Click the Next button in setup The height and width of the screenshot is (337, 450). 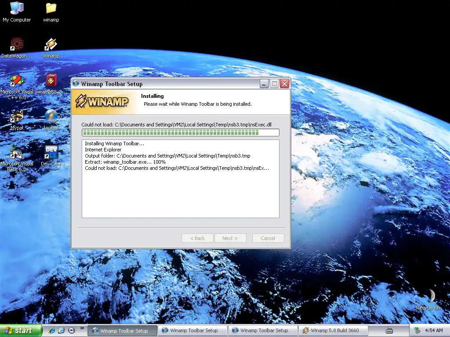coord(230,238)
